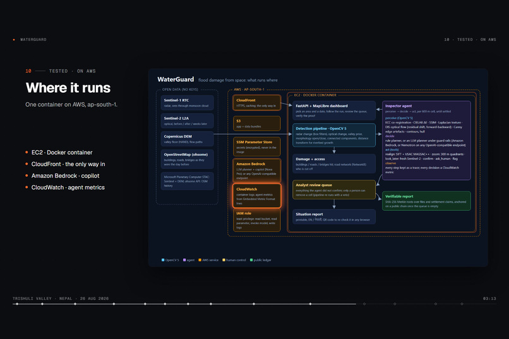Viewport: 509px width, 339px height.
Task: Click the Copernicus DEM box
Action: (188, 139)
